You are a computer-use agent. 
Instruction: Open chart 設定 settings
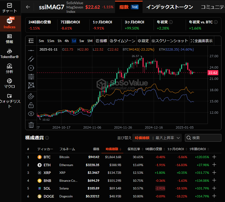(x=143, y=41)
